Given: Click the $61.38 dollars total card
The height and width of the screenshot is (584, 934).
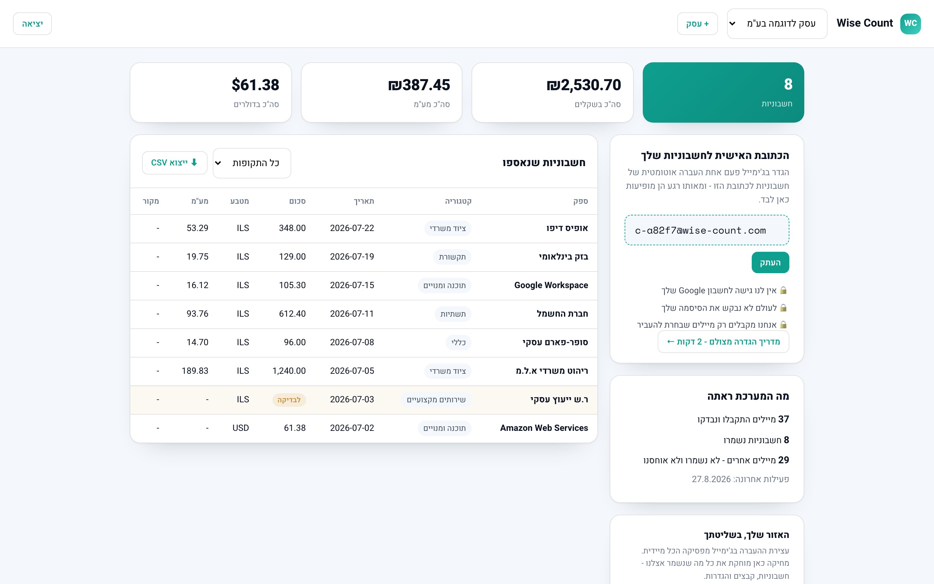Looking at the screenshot, I should (211, 92).
